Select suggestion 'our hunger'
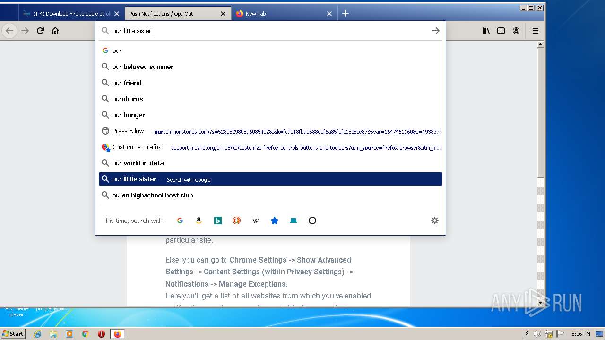This screenshot has height=340, width=605. tap(270, 115)
